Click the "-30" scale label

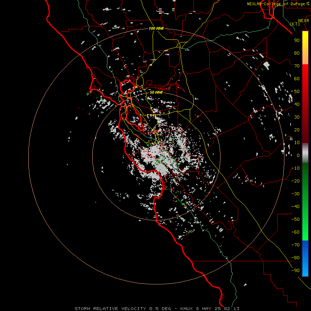[x=295, y=194]
